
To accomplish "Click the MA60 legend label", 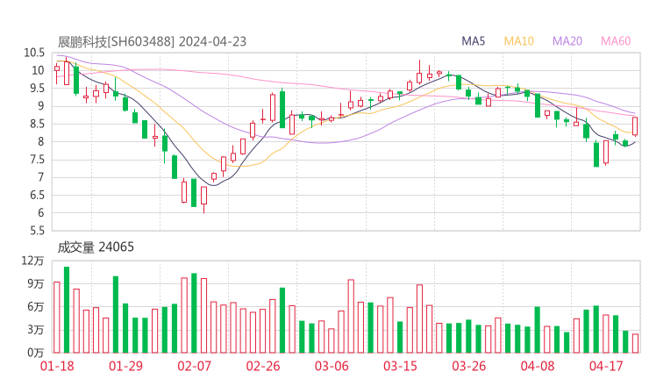I will [616, 41].
